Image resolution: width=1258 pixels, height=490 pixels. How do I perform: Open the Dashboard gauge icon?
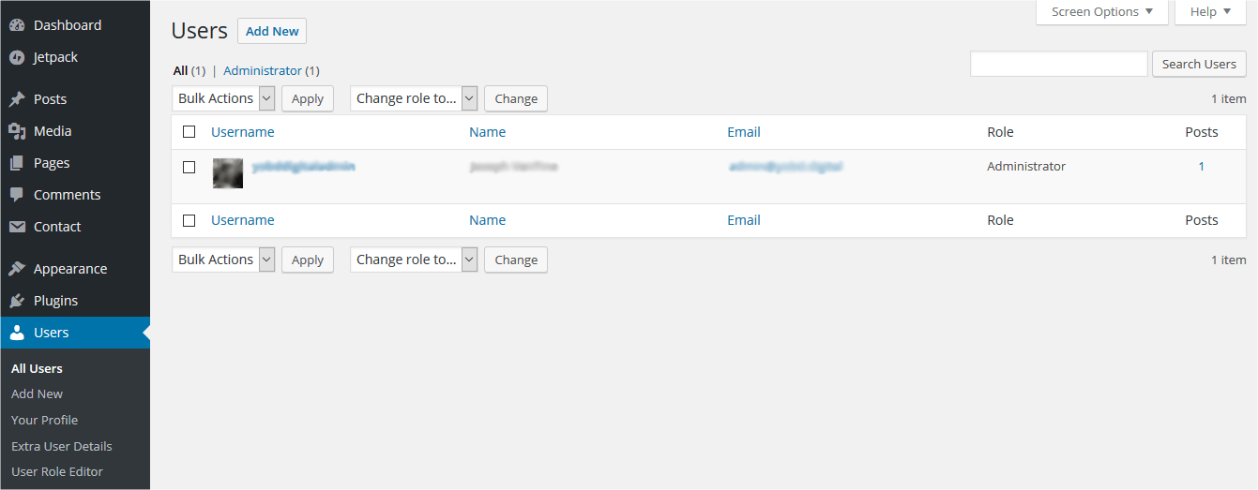coord(17,25)
